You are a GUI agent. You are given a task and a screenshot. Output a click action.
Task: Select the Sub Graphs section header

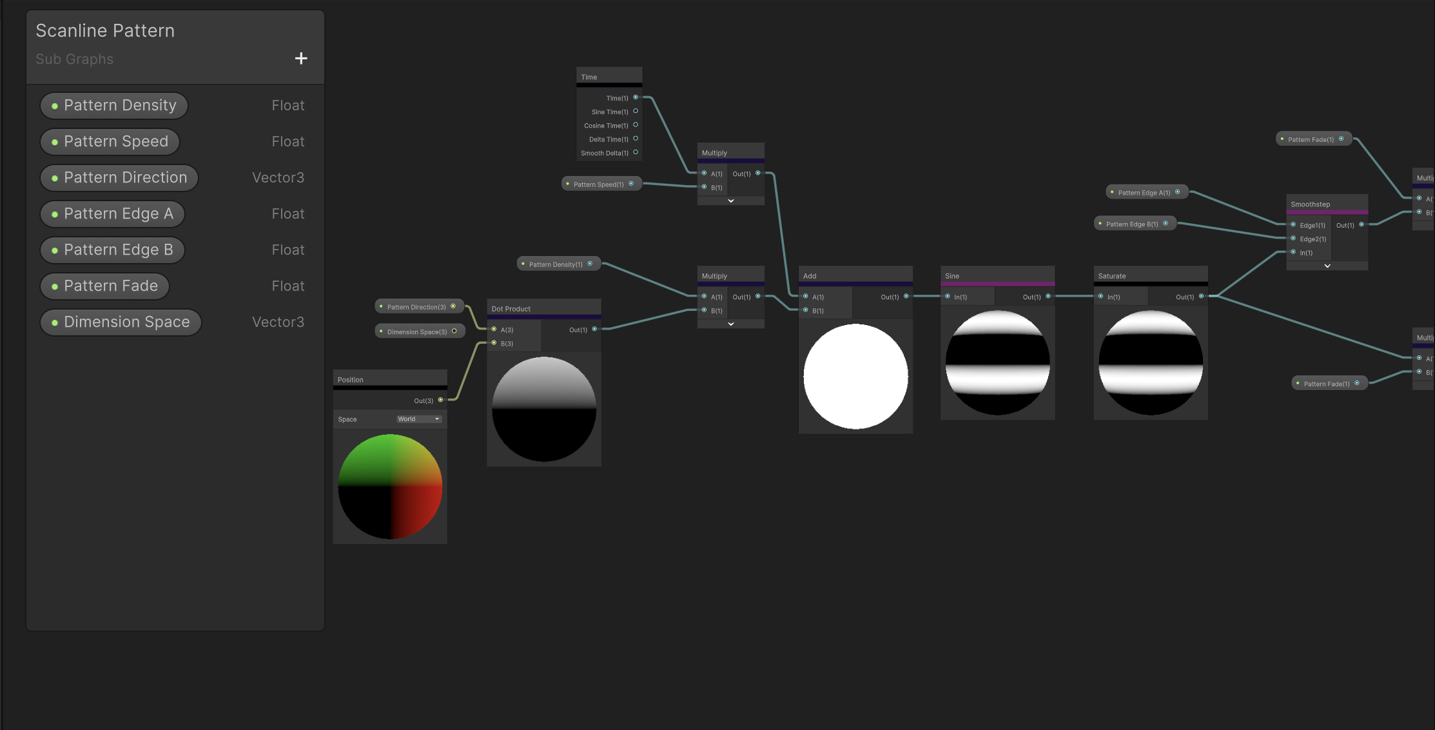74,59
